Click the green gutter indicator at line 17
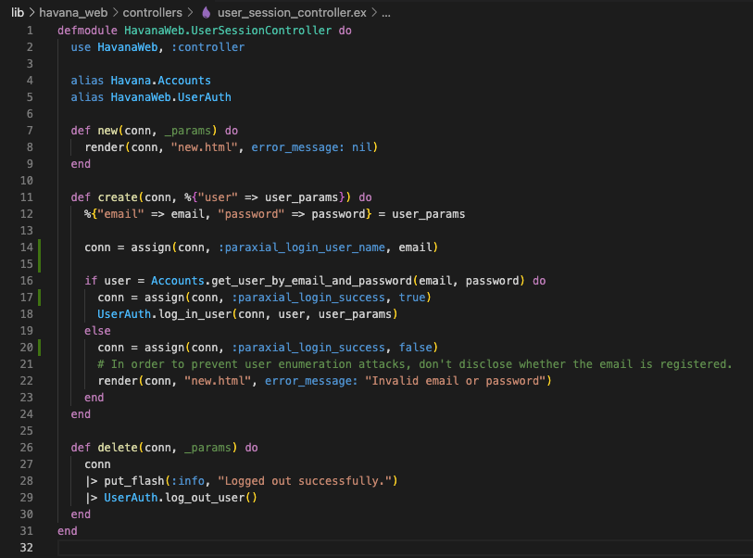The width and height of the screenshot is (753, 558). pyautogui.click(x=39, y=297)
